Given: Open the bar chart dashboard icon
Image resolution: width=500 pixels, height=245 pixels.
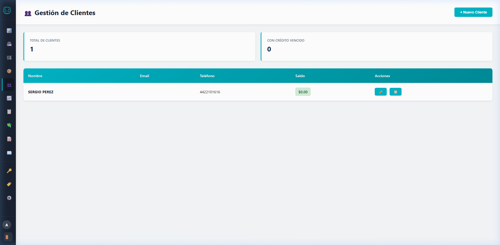Looking at the screenshot, I should tap(9, 31).
